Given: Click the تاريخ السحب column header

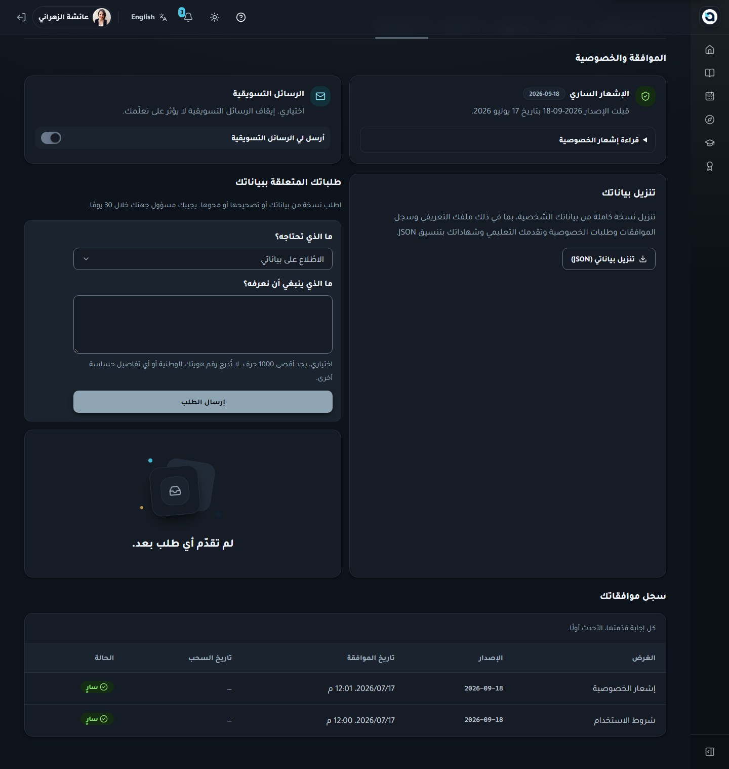Looking at the screenshot, I should click(x=210, y=658).
